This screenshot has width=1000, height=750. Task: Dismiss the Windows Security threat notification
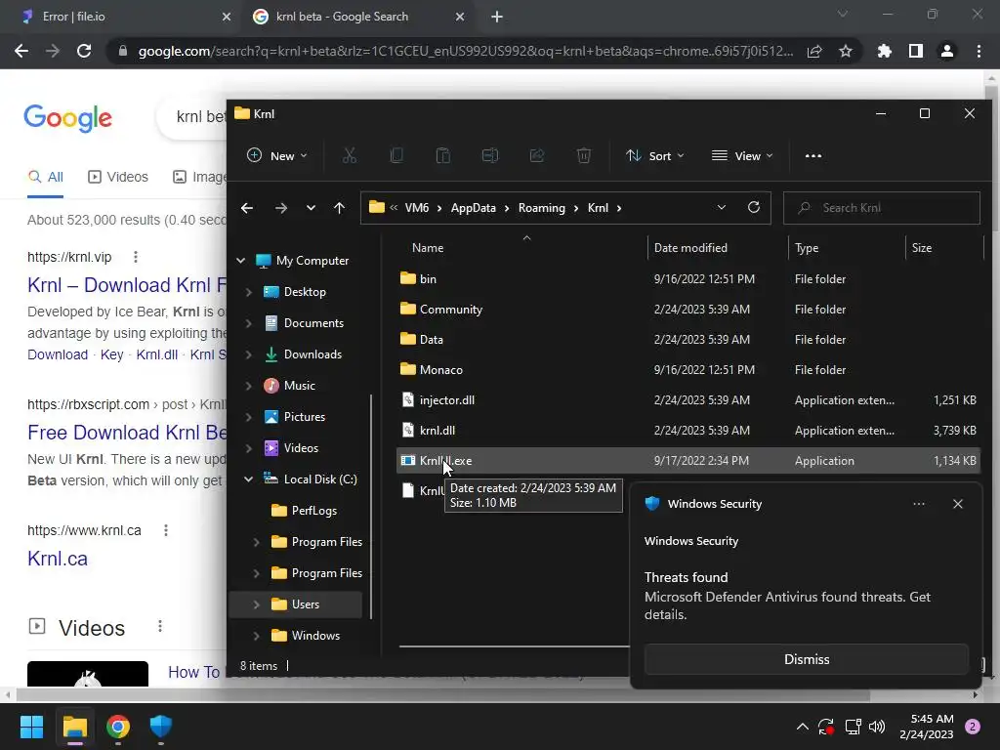(x=807, y=659)
